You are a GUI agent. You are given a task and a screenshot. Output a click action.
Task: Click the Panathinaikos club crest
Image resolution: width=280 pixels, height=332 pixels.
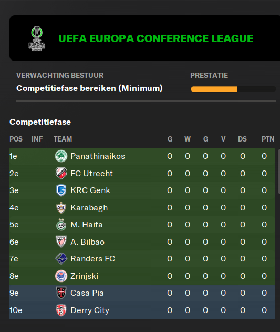point(61,156)
